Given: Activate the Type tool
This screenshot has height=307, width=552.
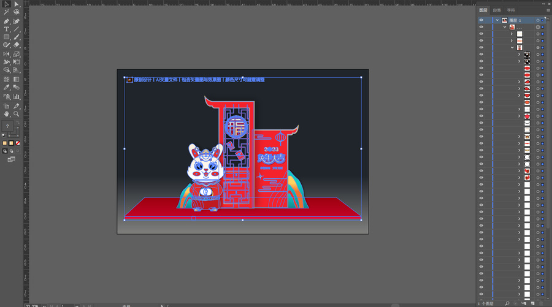Looking at the screenshot, I should tap(6, 29).
